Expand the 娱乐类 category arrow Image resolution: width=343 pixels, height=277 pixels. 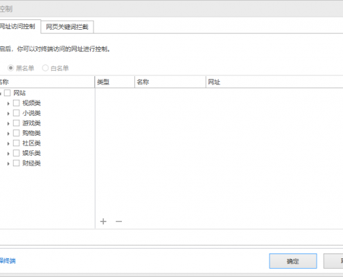pos(8,154)
